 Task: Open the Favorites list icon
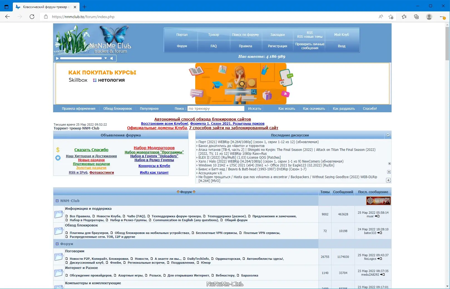point(404,17)
